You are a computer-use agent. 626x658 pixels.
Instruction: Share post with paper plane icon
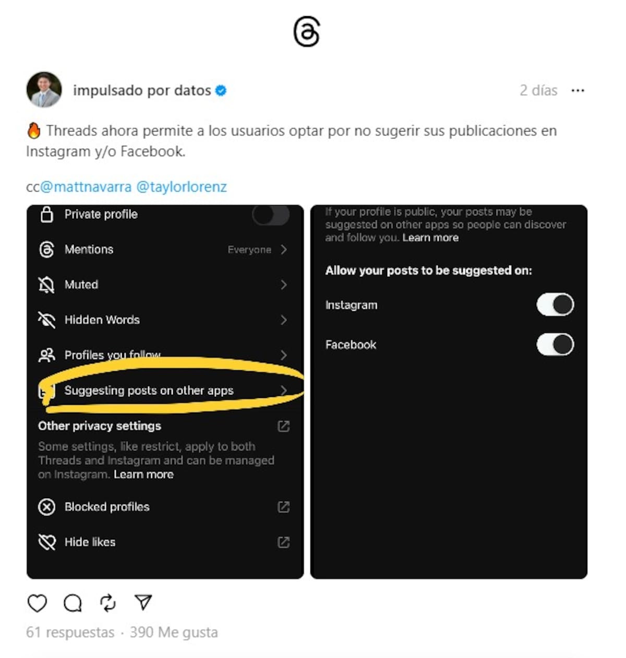pos(143,602)
